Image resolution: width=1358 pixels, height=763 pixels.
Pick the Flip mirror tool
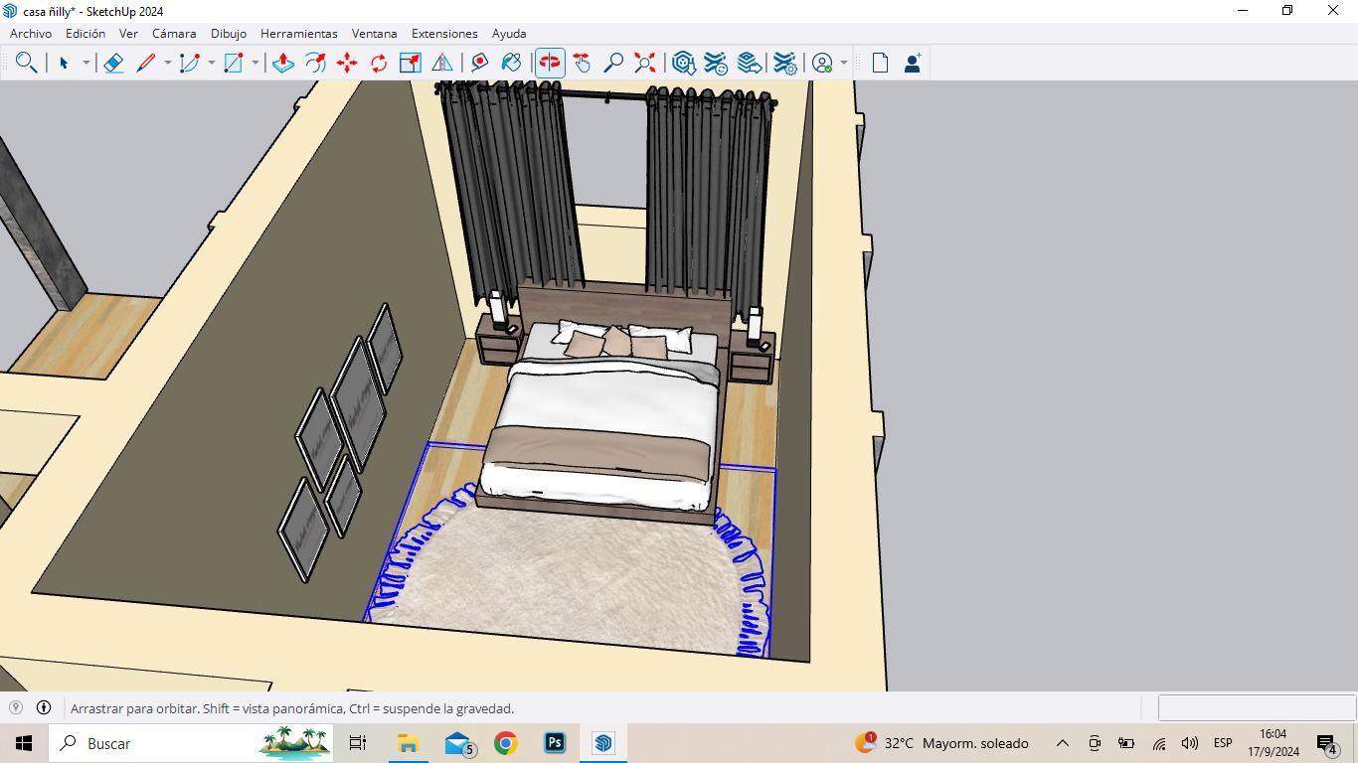pyautogui.click(x=442, y=63)
